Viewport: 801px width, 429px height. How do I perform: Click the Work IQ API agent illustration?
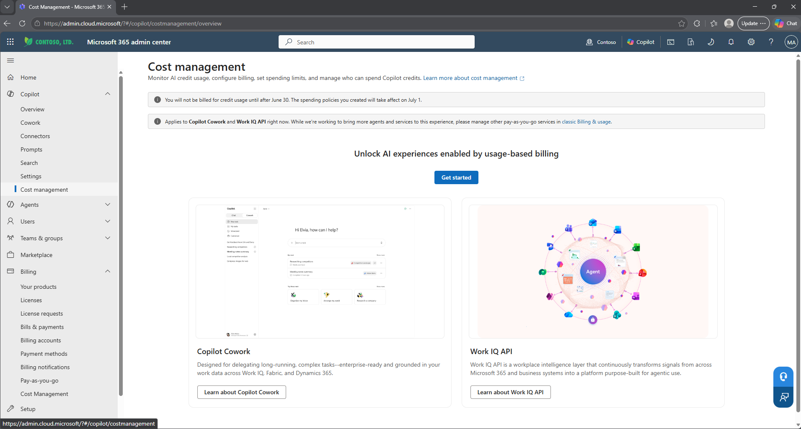click(593, 272)
